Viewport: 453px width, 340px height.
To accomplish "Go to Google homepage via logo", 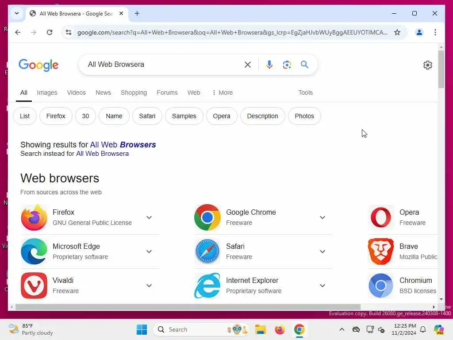I will tap(38, 65).
